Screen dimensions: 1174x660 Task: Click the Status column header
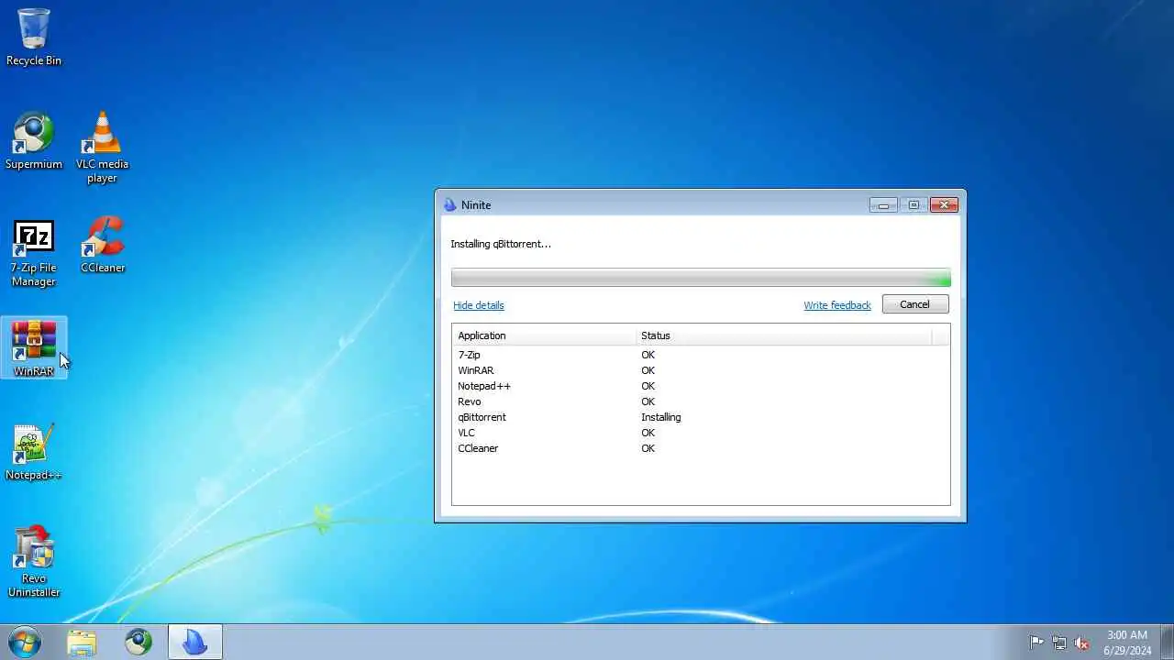point(784,335)
